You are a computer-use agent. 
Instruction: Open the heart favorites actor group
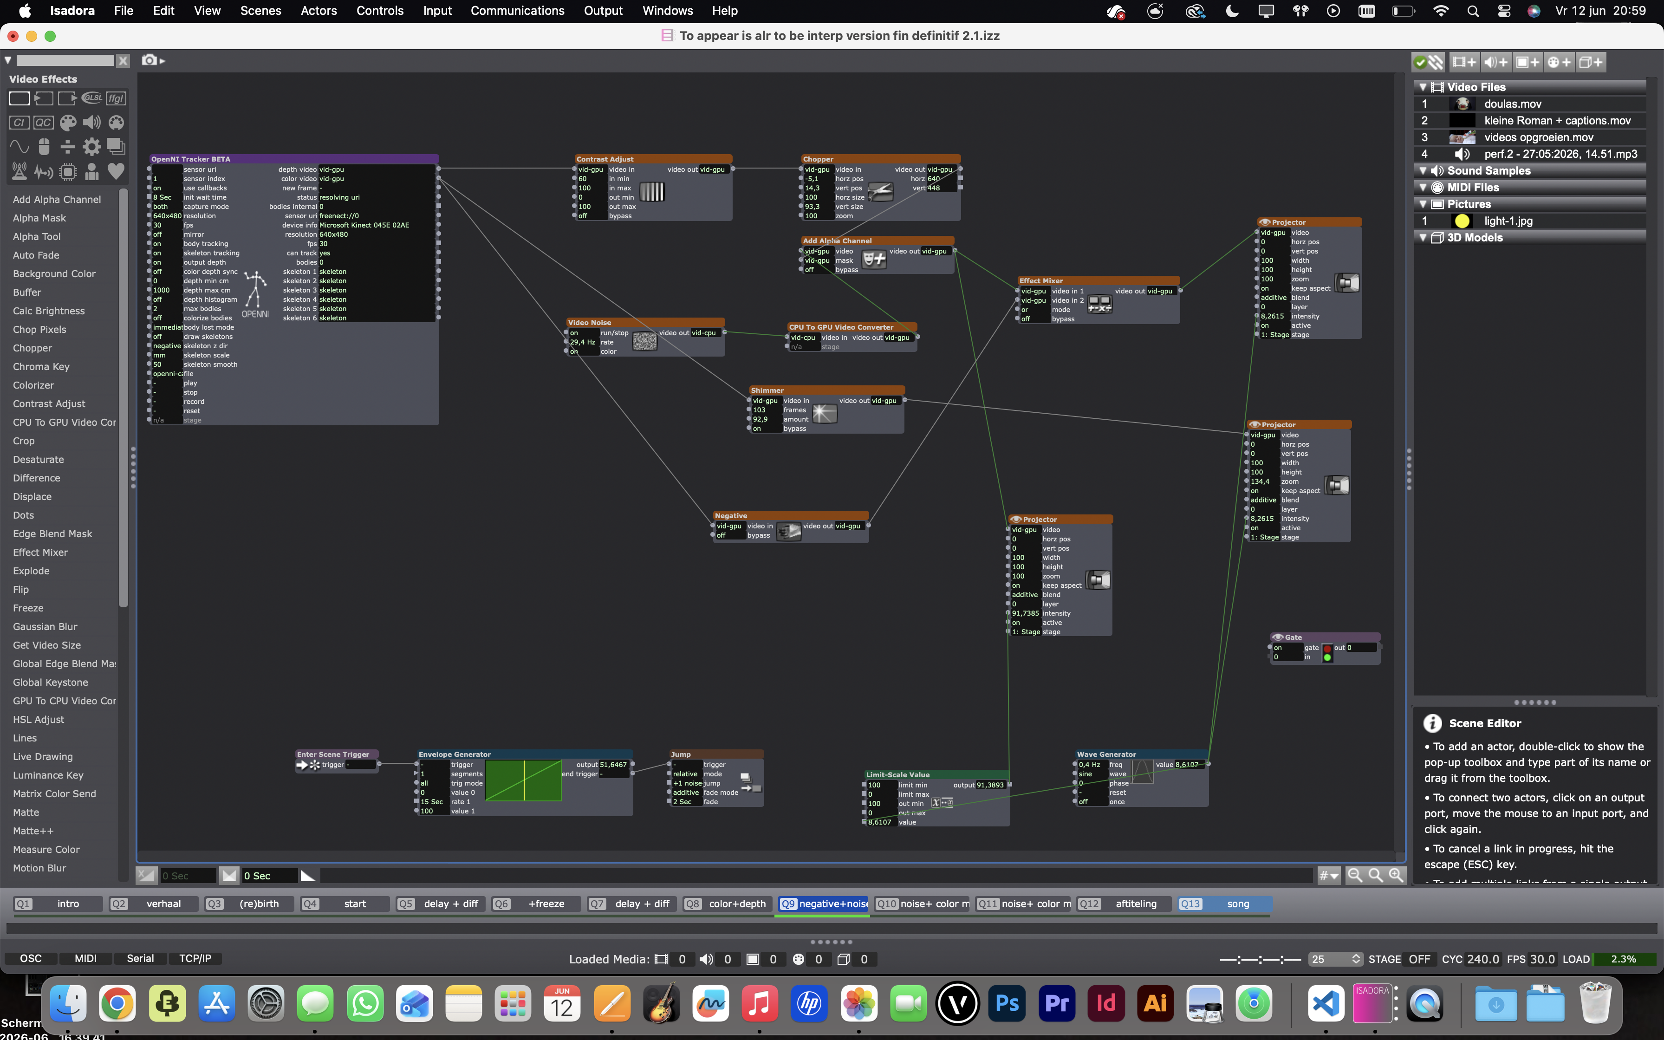click(x=116, y=171)
